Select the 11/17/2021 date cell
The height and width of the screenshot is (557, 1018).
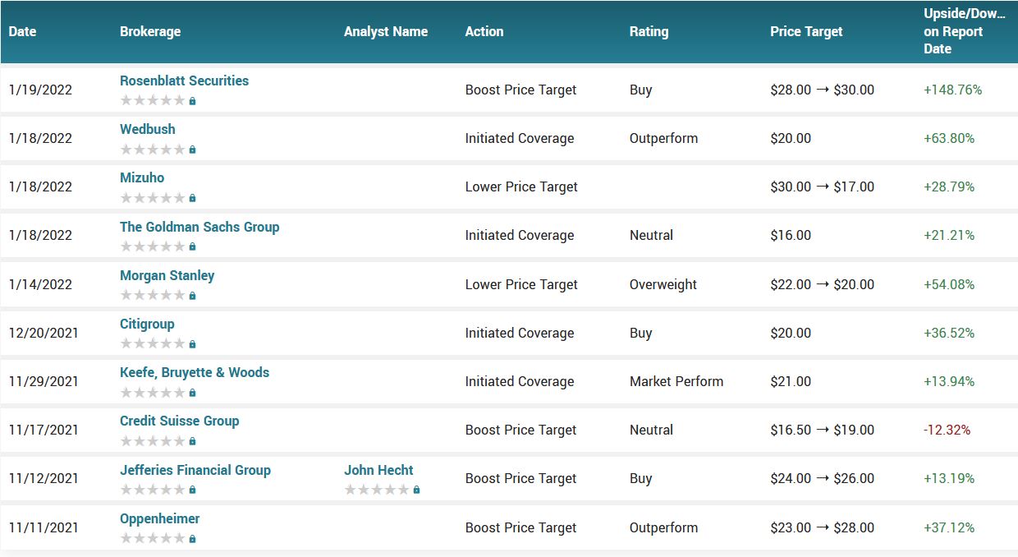(x=44, y=430)
